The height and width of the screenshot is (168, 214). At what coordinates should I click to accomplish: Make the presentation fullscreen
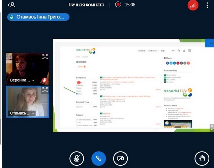click(212, 127)
